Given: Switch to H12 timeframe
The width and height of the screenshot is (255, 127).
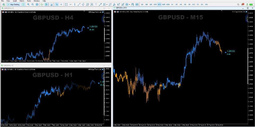Looking at the screenshot, I should pos(194,5).
